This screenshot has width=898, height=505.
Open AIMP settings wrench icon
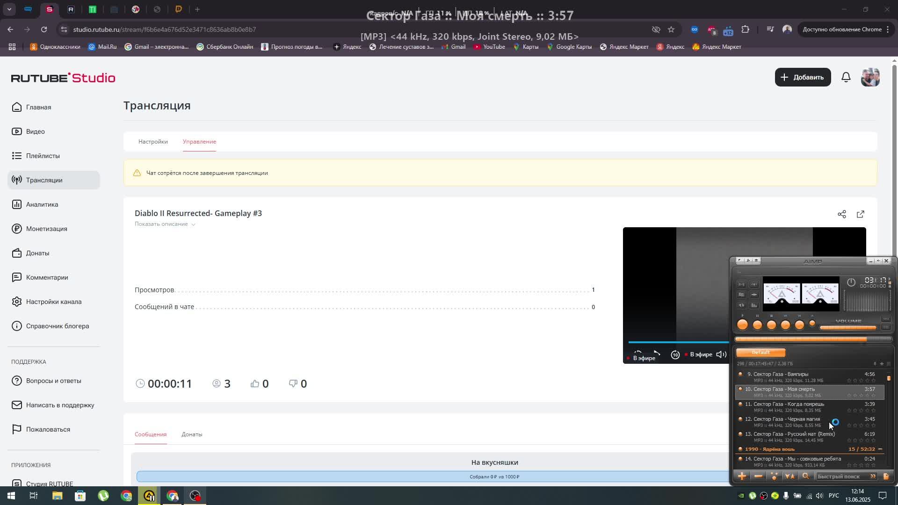point(748,260)
